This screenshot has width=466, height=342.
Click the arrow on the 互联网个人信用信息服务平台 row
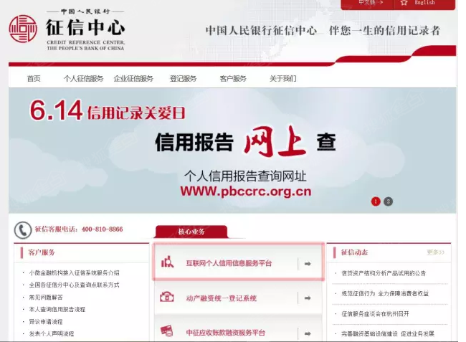tap(308, 264)
